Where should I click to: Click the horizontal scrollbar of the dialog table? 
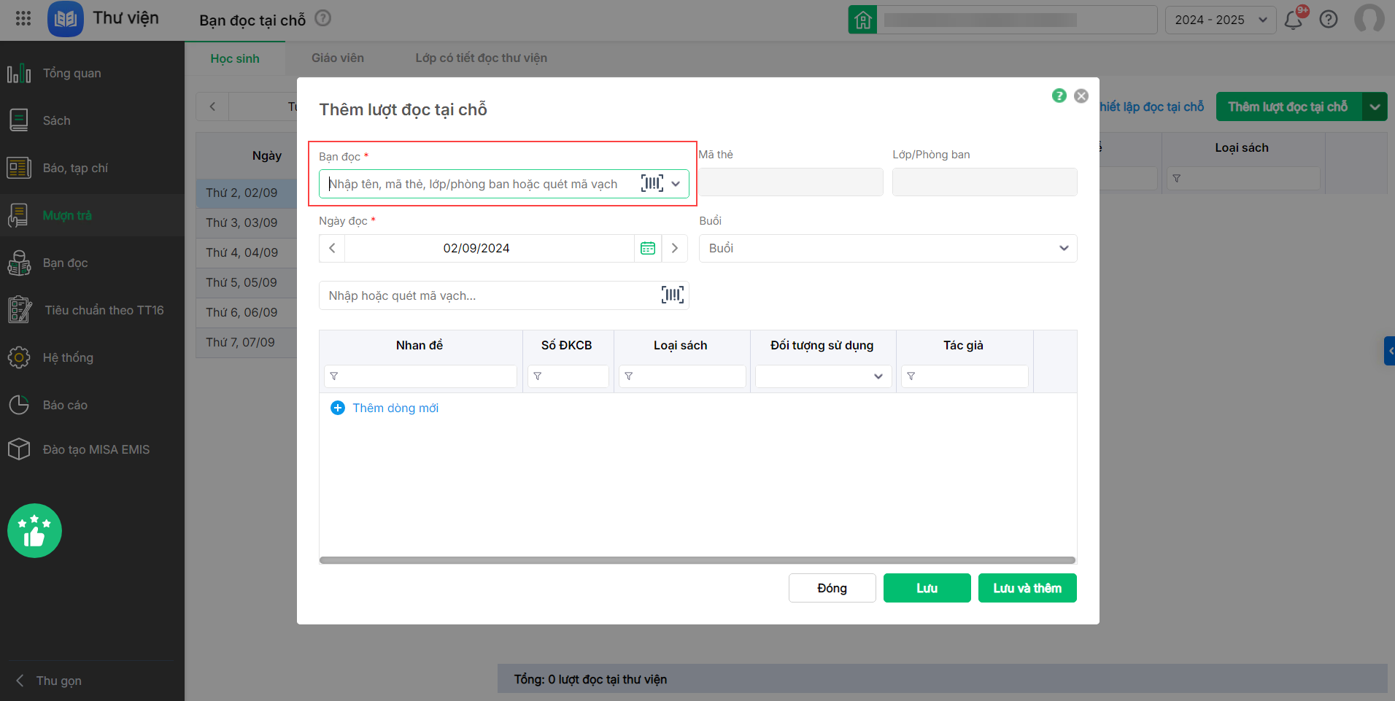[697, 560]
